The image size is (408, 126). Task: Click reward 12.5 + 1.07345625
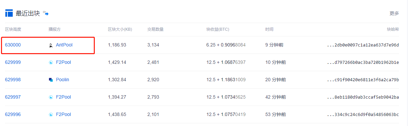point(226,97)
